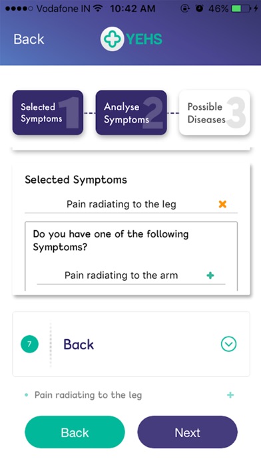Open the Back body region section
The height and width of the screenshot is (463, 261).
131,344
